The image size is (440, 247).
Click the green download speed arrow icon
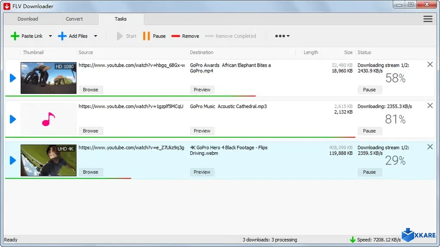click(352, 239)
